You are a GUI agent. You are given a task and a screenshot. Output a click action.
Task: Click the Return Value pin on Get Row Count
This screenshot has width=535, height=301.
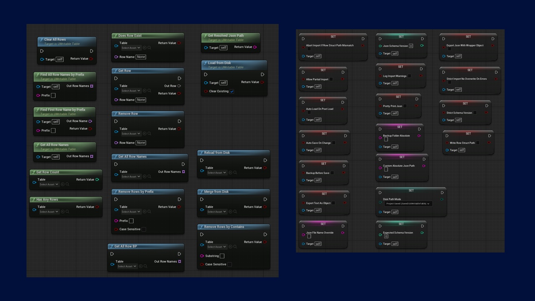[x=97, y=180]
